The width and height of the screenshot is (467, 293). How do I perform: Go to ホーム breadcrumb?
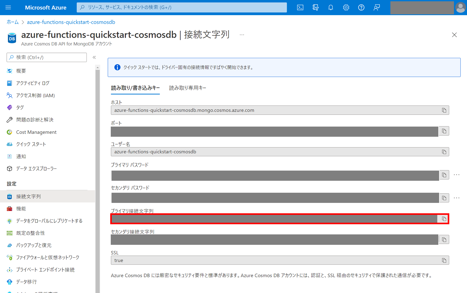(x=13, y=22)
